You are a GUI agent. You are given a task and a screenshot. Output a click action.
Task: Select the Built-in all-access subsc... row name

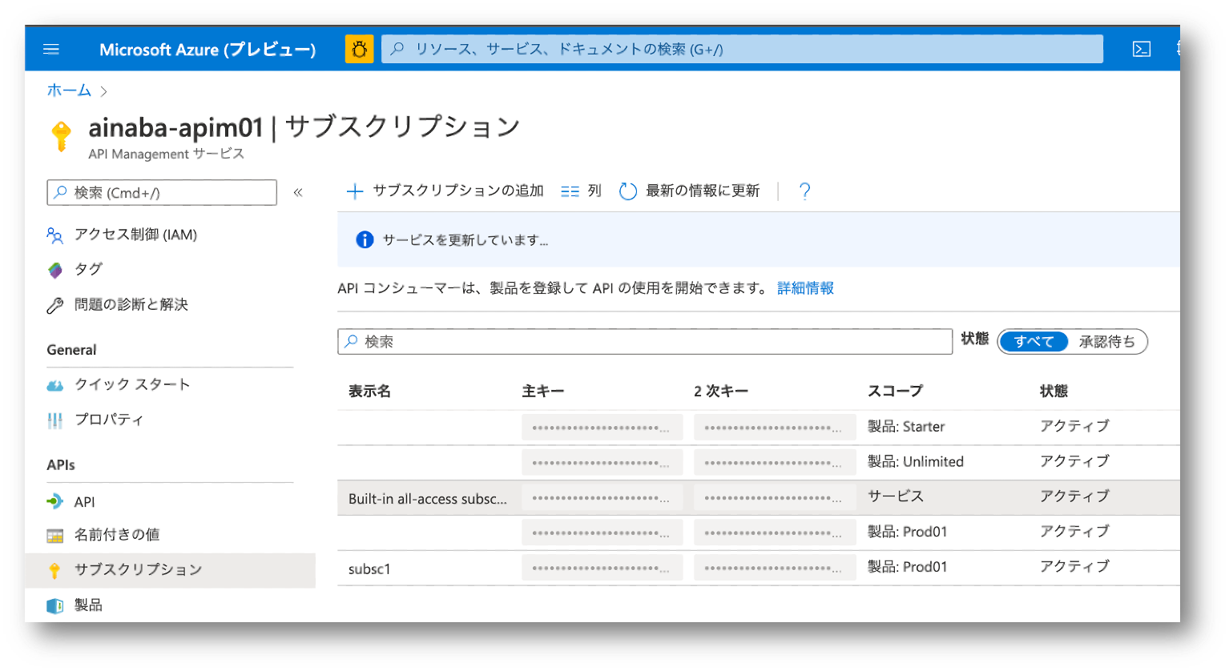tap(428, 499)
